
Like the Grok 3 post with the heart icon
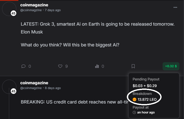coord(60,66)
